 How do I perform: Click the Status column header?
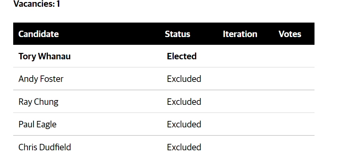pyautogui.click(x=177, y=34)
